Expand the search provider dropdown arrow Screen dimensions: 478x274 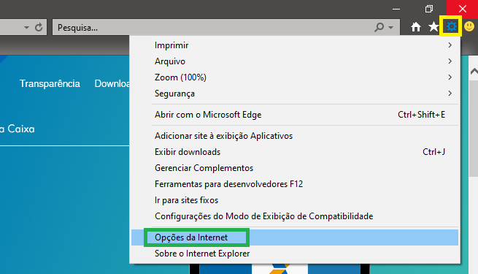(391, 28)
